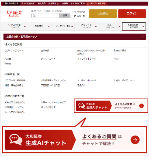Open 採用情報 in the top bar

[x=53, y=3]
